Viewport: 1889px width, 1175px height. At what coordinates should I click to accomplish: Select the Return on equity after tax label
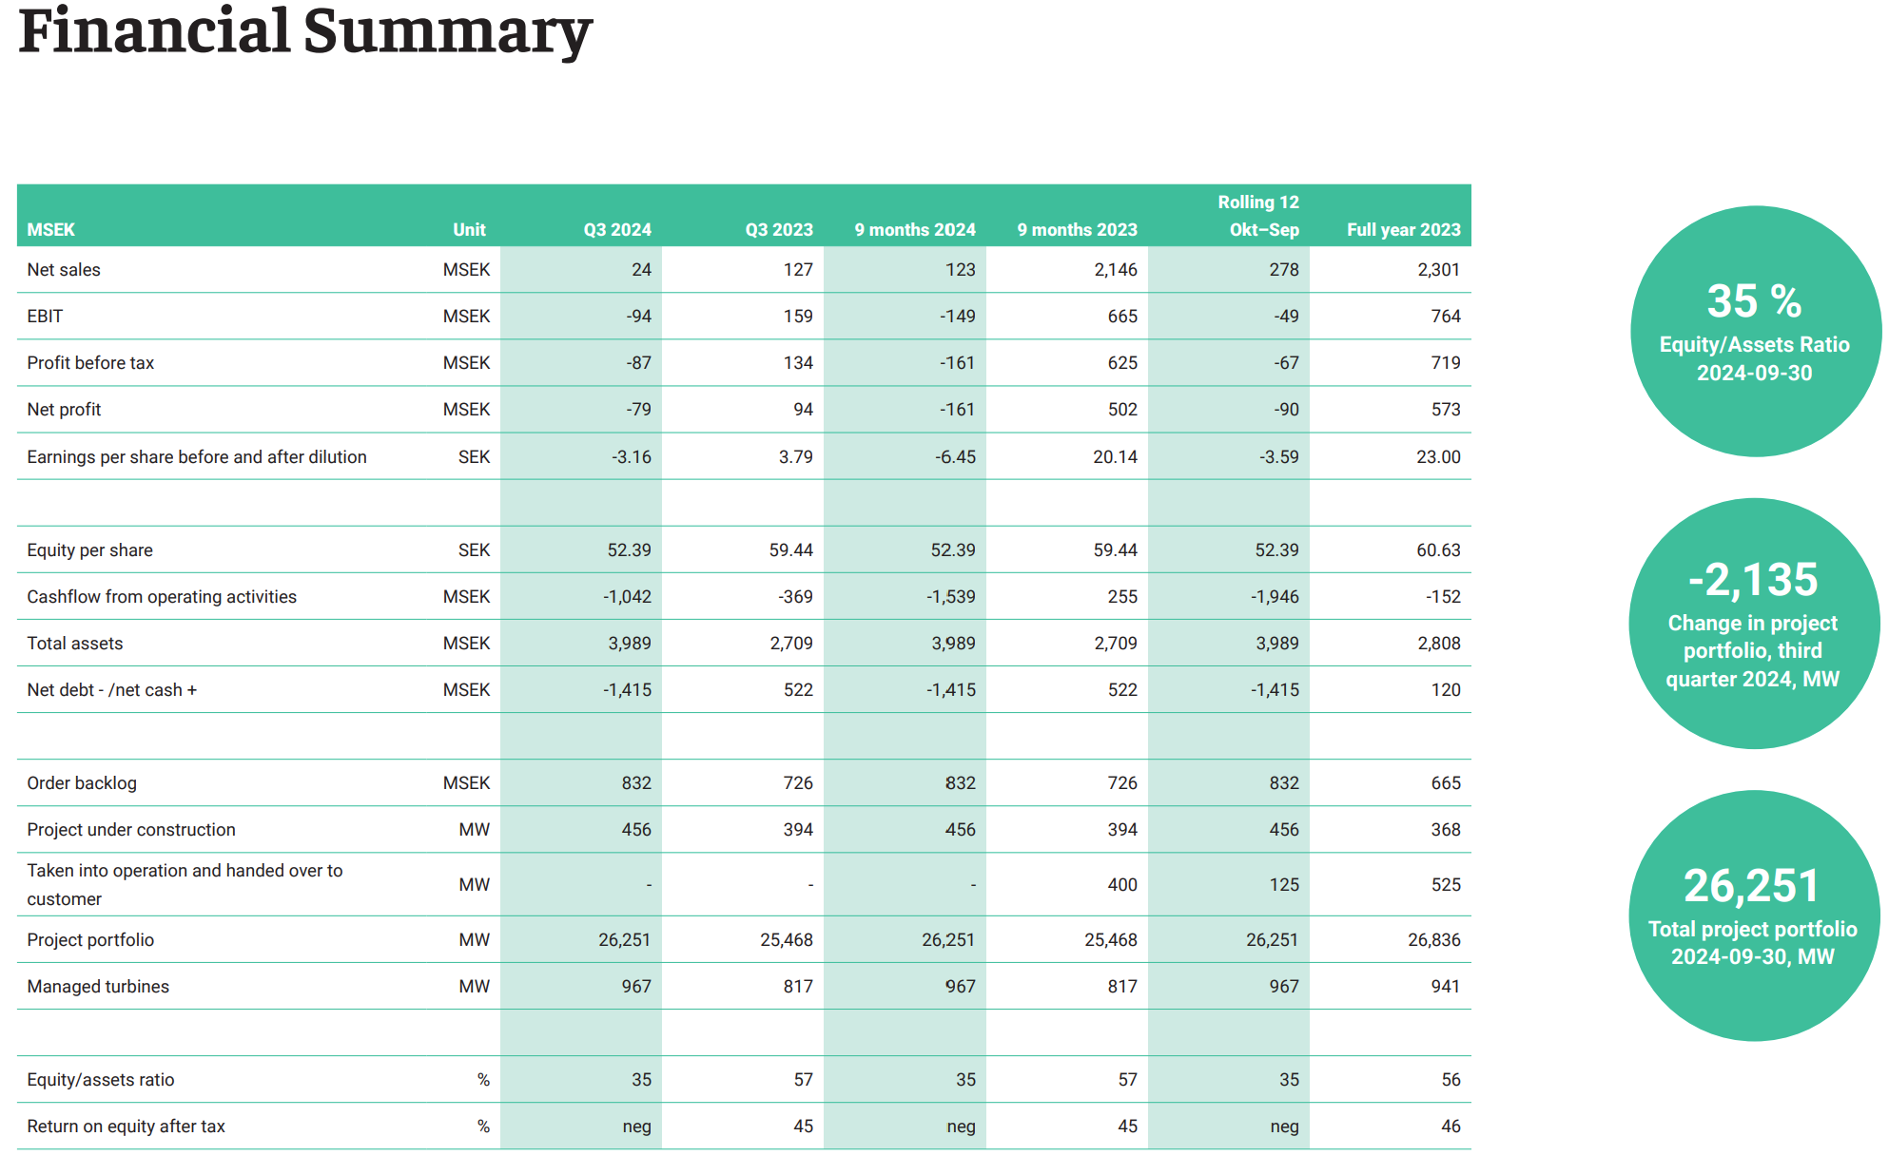tap(126, 1127)
